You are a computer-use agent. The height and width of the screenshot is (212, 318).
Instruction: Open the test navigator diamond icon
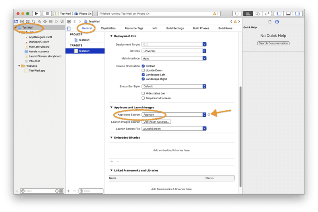click(45, 21)
